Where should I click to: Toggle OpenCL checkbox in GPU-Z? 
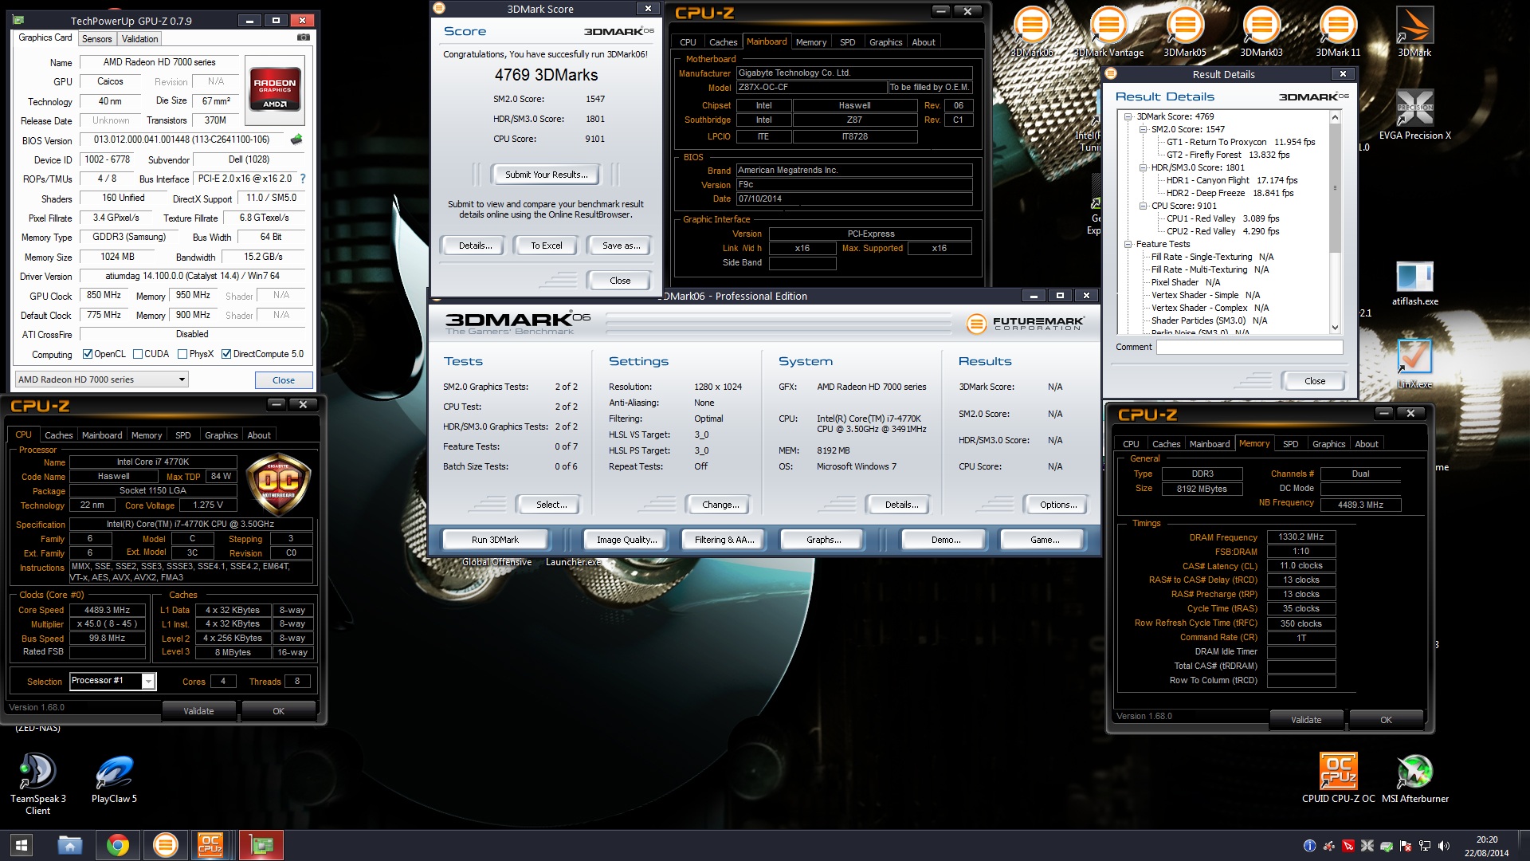[88, 354]
